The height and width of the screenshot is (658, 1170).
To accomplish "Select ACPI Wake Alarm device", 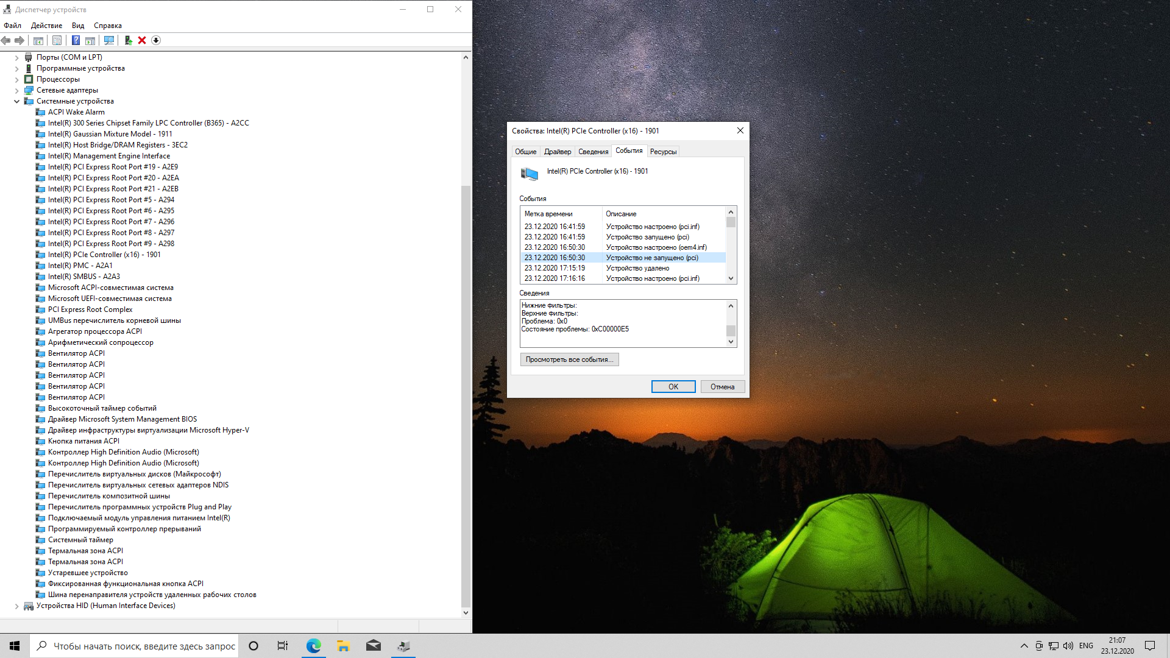I will pyautogui.click(x=76, y=112).
